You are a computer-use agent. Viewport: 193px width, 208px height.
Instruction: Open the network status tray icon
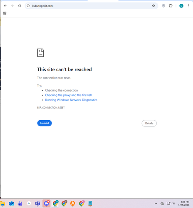(x=168, y=203)
